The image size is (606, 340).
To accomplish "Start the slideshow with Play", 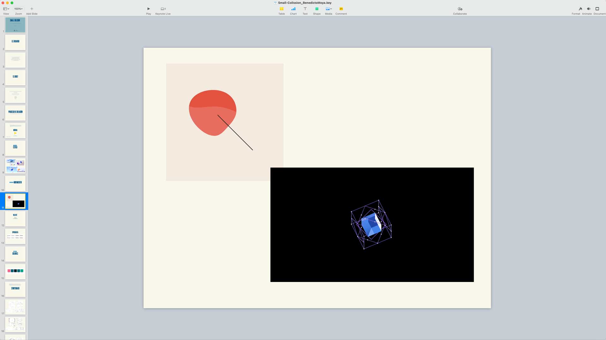I will (x=148, y=9).
